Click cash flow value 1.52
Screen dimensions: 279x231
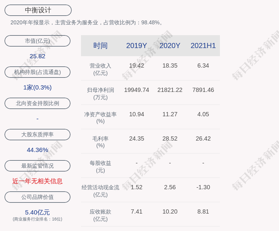pos(136,187)
